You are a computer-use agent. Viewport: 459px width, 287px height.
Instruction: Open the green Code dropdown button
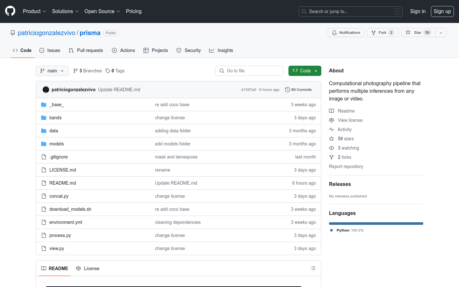(x=305, y=71)
